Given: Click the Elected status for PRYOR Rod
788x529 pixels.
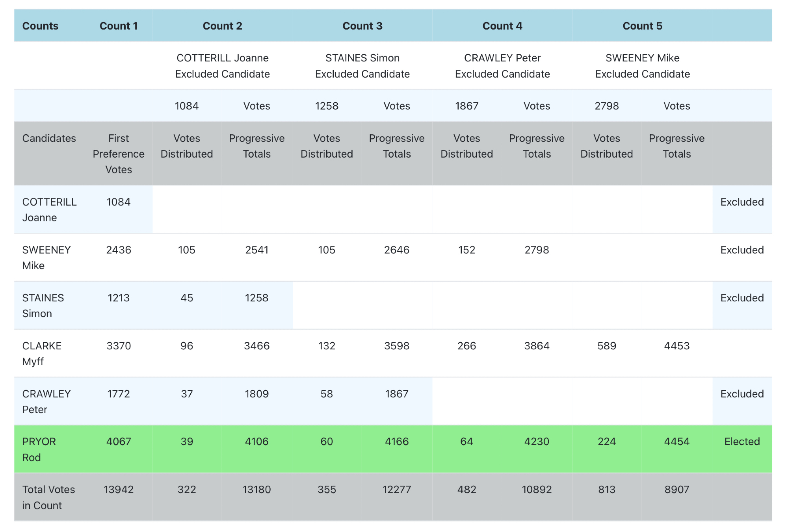Looking at the screenshot, I should point(742,442).
